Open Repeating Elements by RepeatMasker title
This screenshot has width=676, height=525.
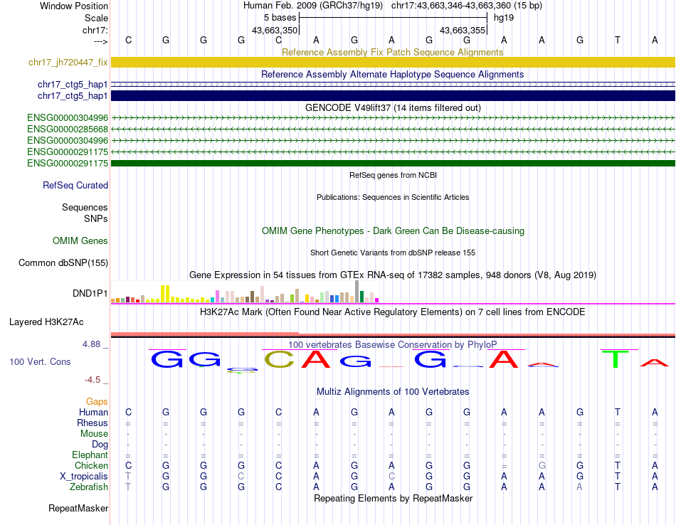393,499
